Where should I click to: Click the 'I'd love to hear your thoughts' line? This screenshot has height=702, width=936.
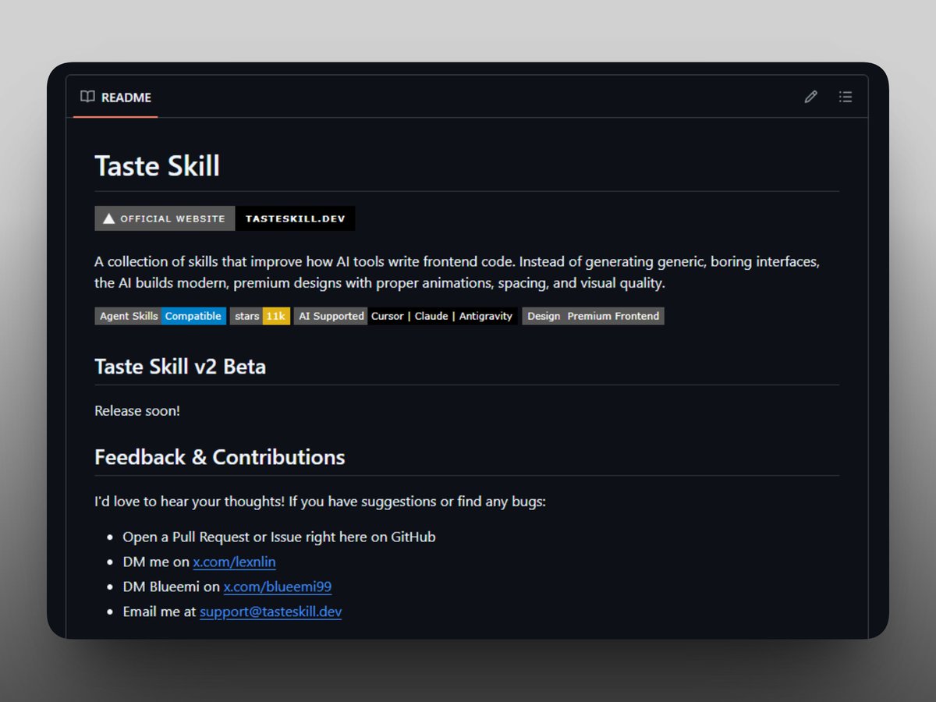[321, 501]
